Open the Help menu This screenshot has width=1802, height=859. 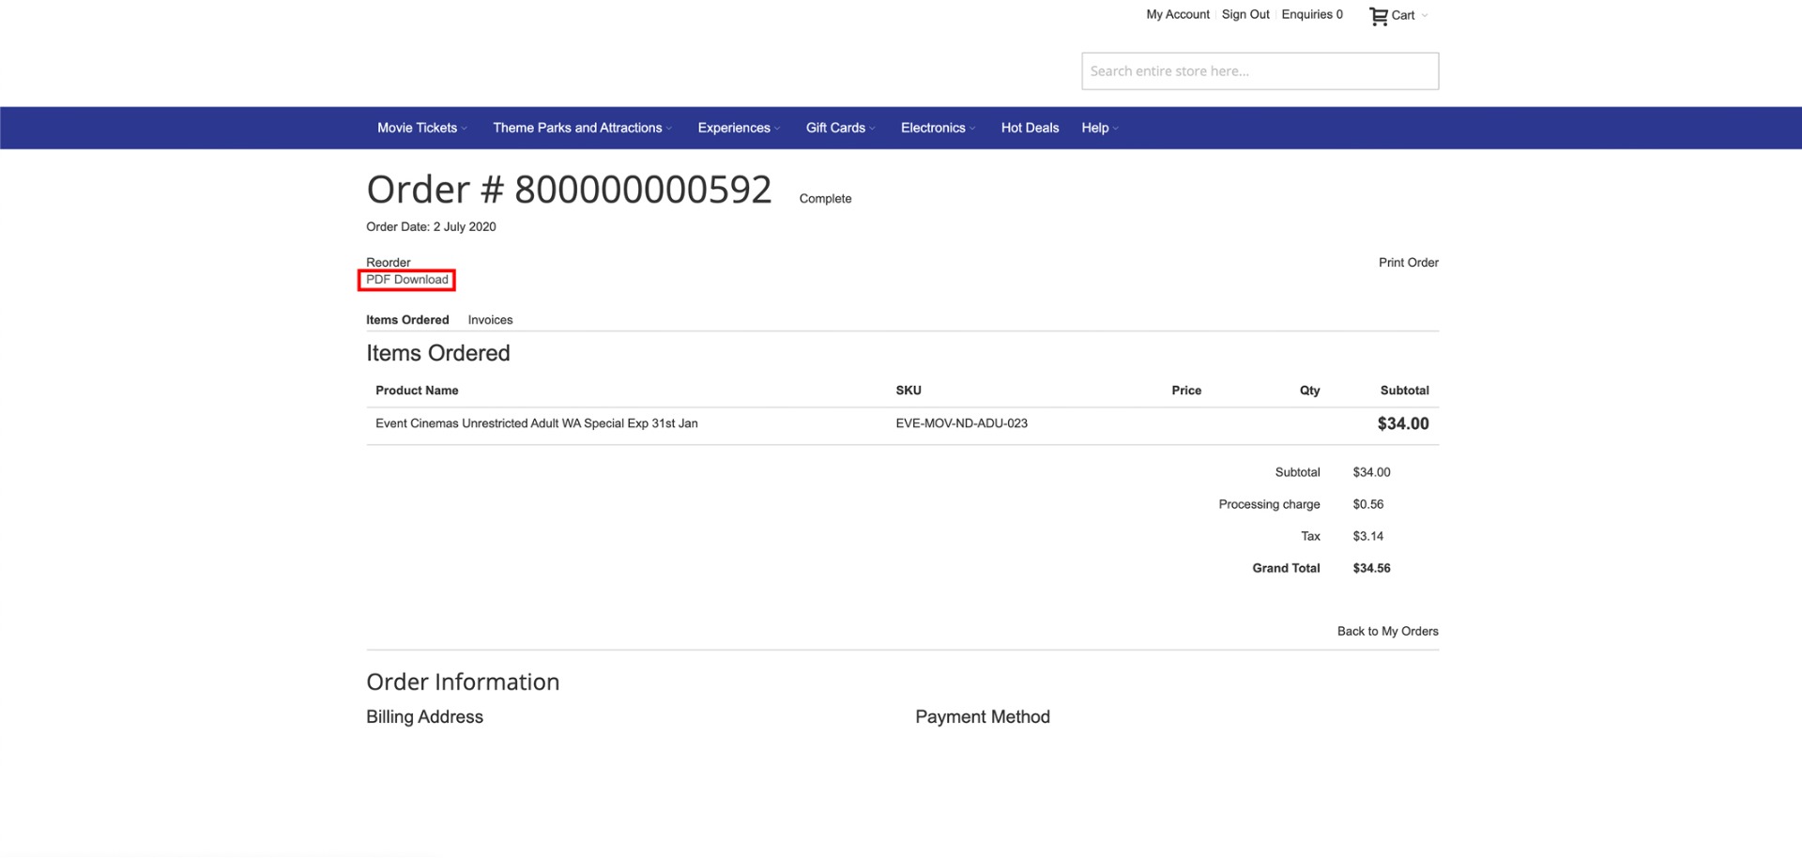coord(1094,128)
